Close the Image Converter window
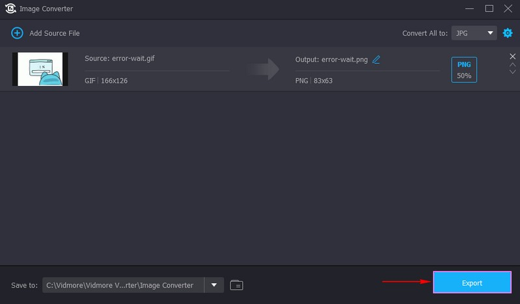 [x=508, y=8]
